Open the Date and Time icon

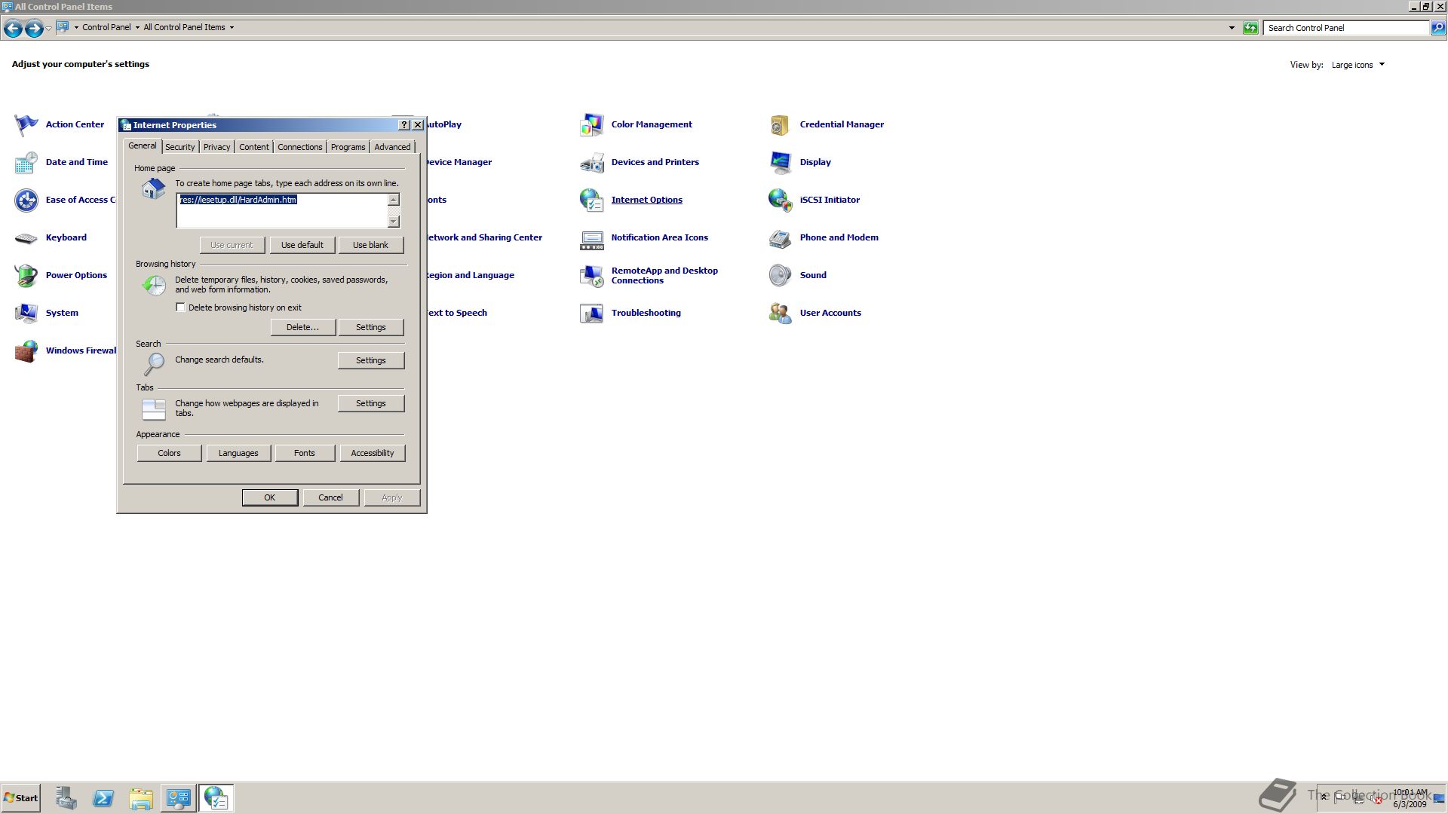coord(26,162)
